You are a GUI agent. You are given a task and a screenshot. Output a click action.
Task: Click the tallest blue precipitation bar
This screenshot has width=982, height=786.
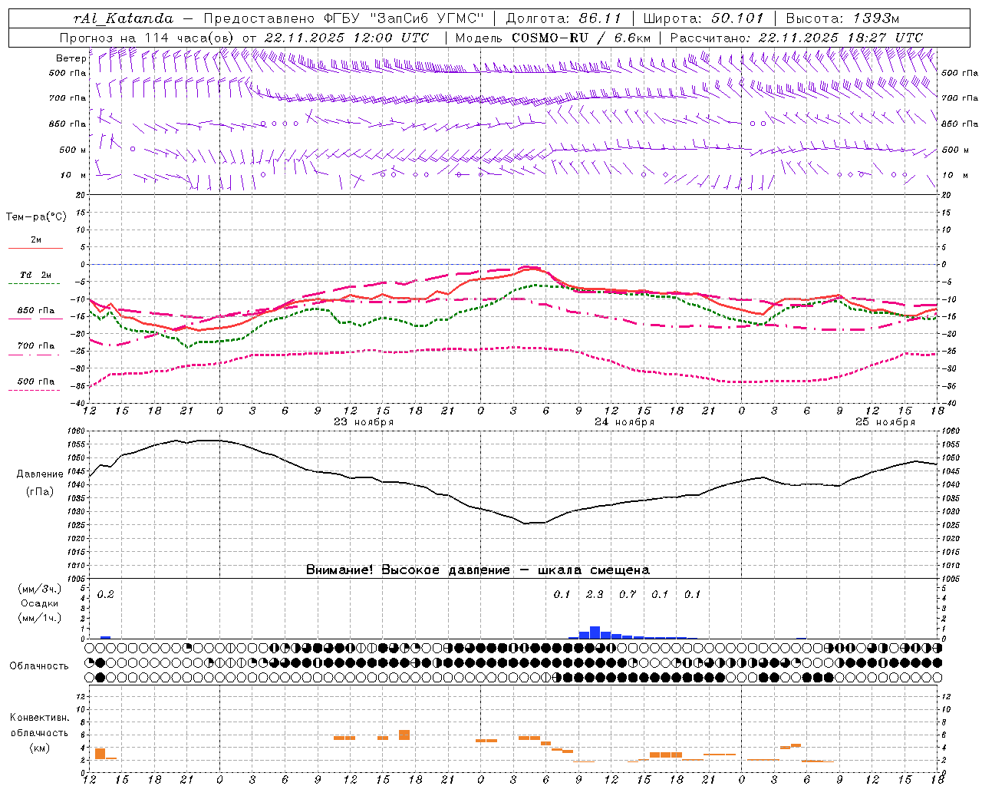[595, 632]
